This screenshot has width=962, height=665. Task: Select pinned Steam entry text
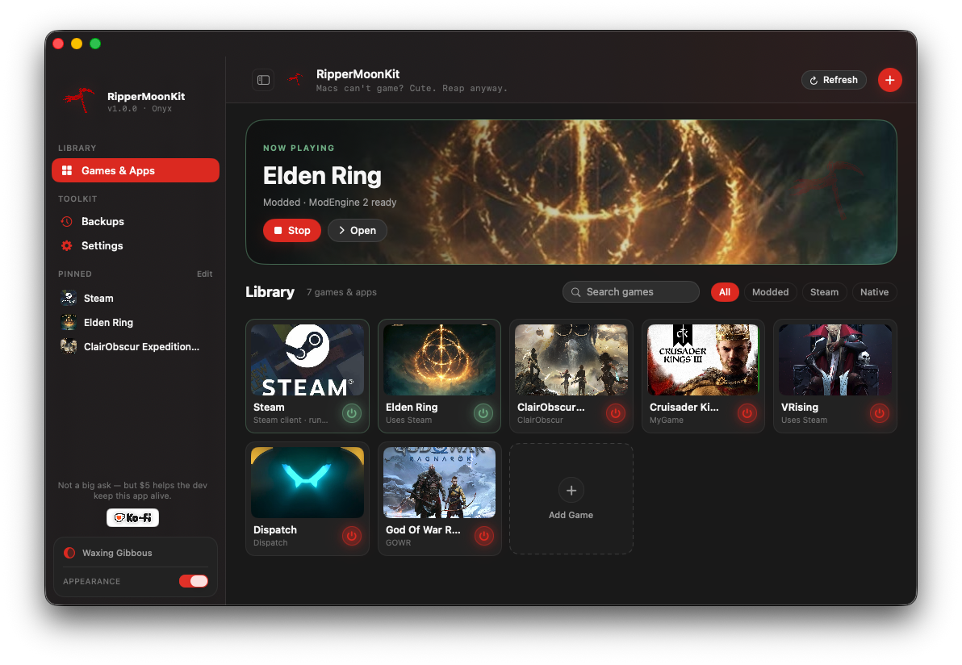98,298
